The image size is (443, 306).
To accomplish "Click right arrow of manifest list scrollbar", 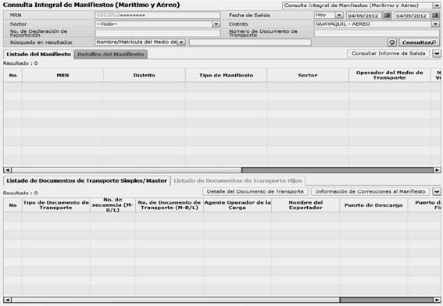I will click(x=437, y=170).
